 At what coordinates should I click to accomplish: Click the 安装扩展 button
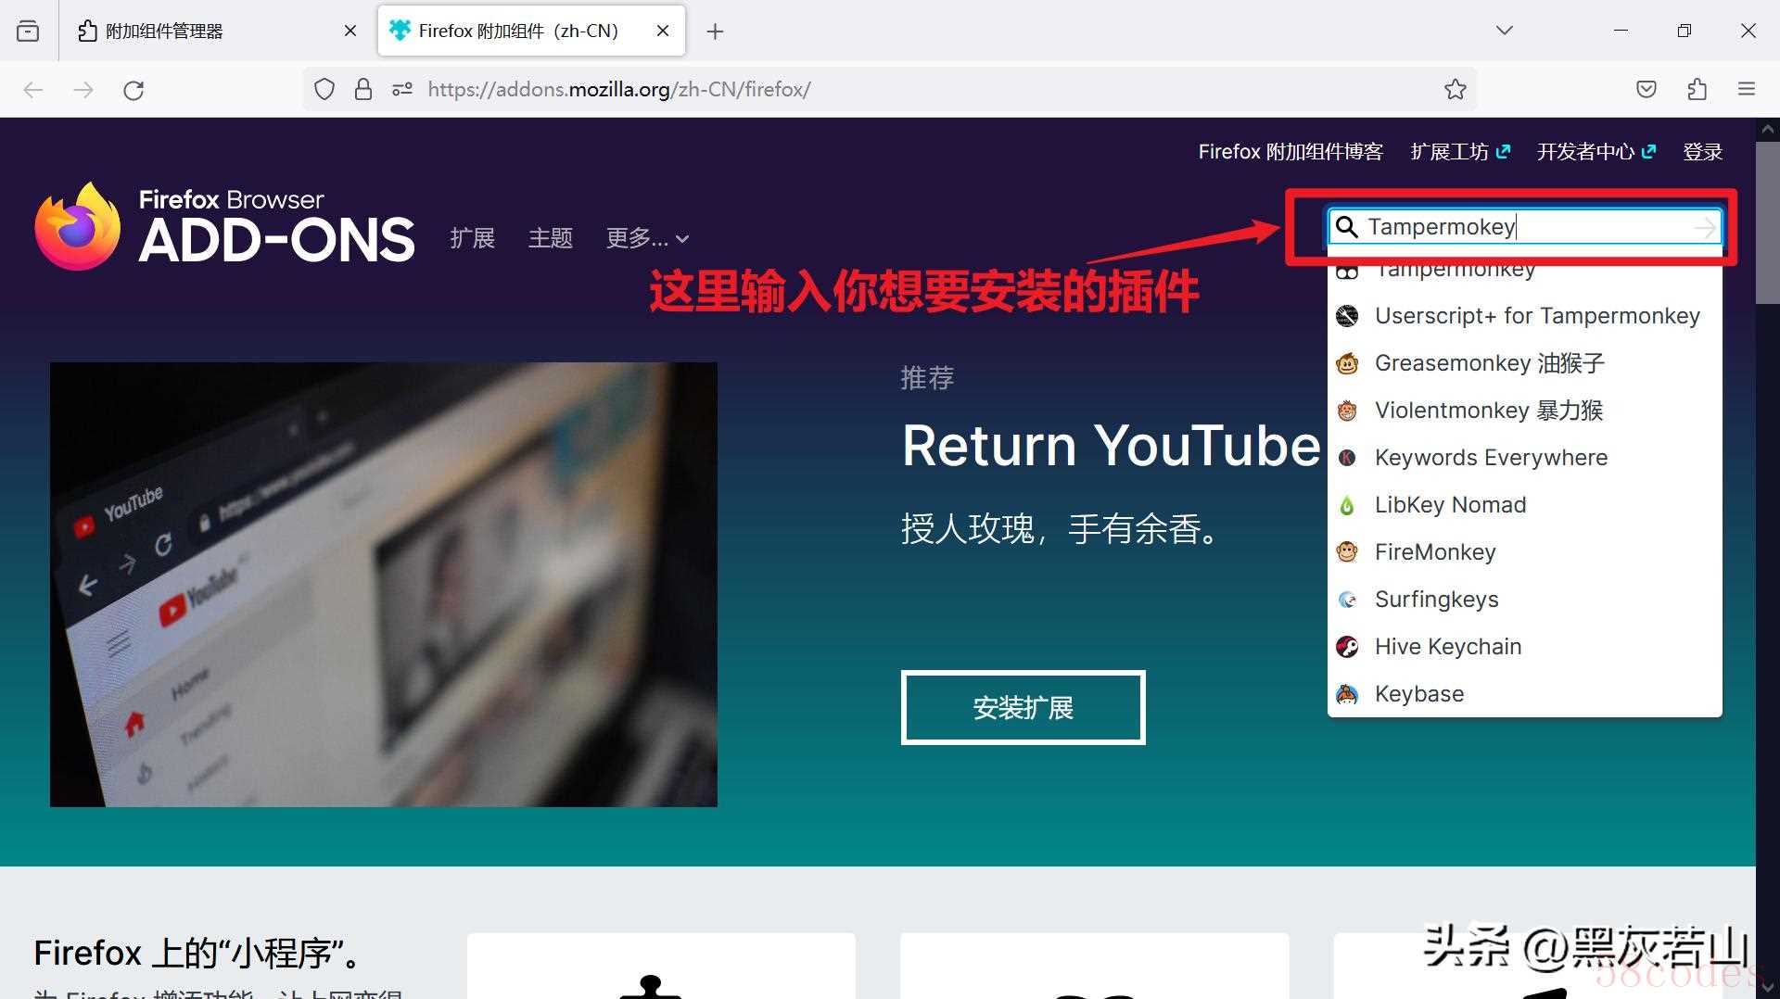click(x=1023, y=708)
